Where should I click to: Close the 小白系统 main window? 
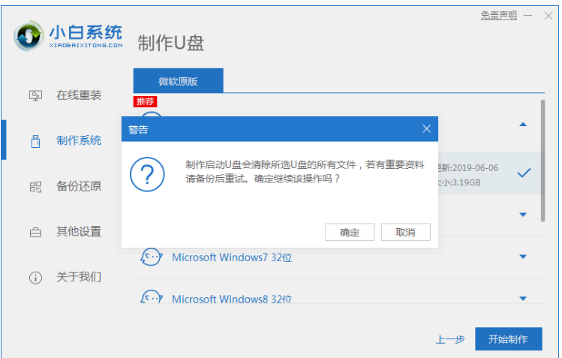click(x=548, y=16)
